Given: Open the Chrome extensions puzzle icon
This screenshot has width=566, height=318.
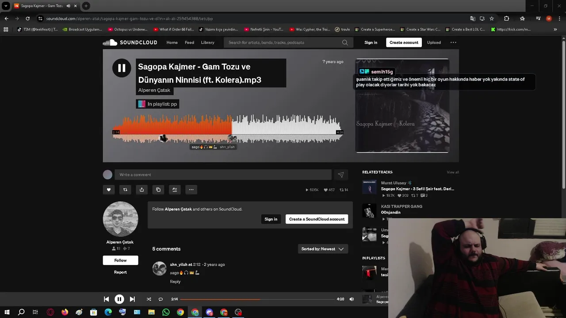Looking at the screenshot, I should pyautogui.click(x=507, y=19).
